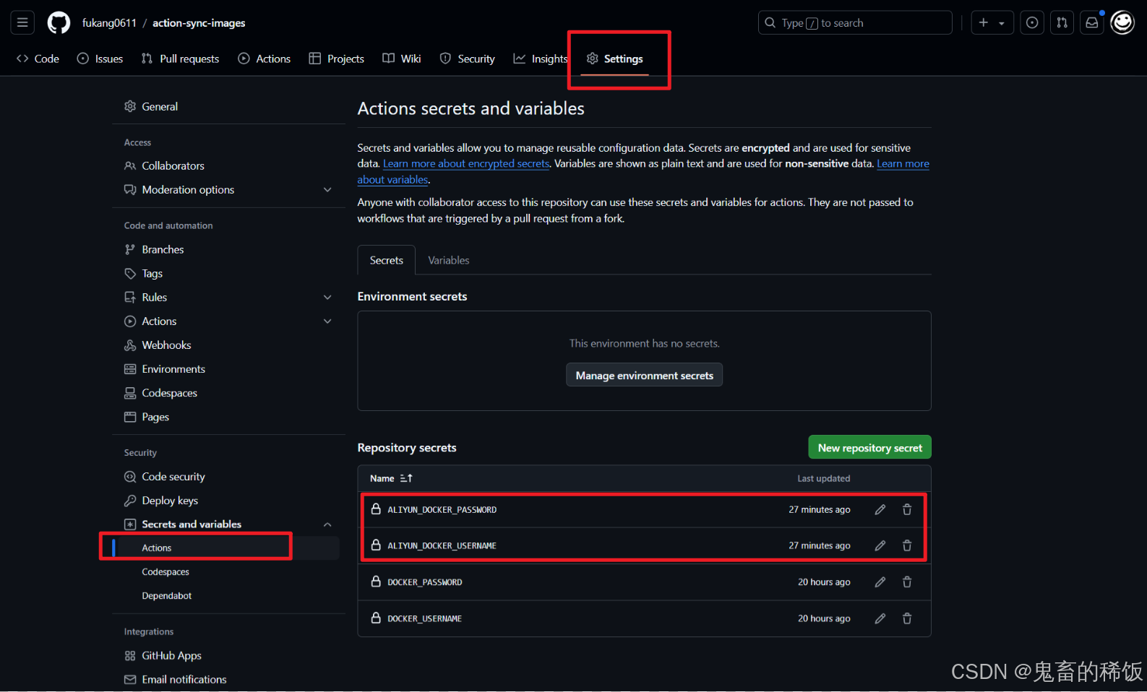Edit ALIYUN_DOCKER_PASSWORD secret pencil icon
This screenshot has width=1147, height=692.
(880, 509)
